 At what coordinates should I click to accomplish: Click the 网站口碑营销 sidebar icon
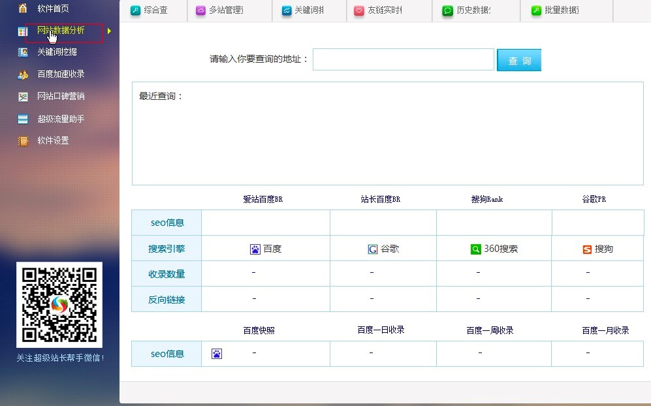point(23,97)
